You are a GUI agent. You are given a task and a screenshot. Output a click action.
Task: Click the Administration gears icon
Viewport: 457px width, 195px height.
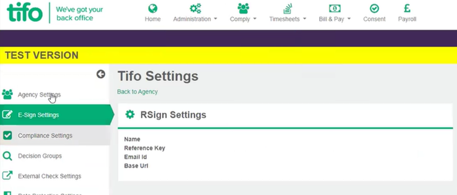click(x=195, y=9)
